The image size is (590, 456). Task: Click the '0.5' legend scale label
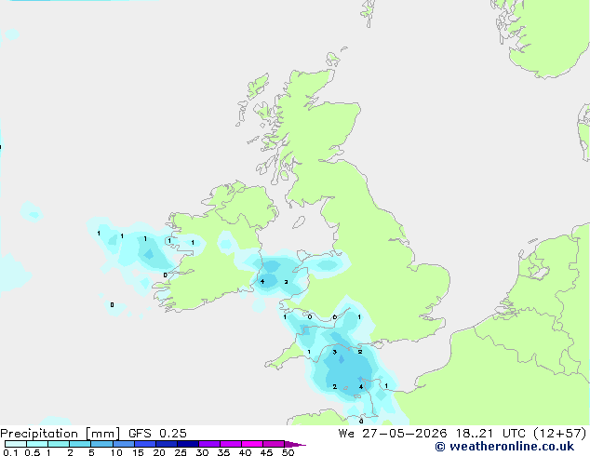click(x=33, y=452)
